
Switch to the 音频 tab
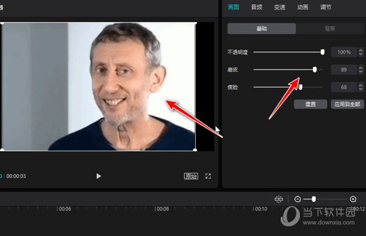pyautogui.click(x=257, y=7)
